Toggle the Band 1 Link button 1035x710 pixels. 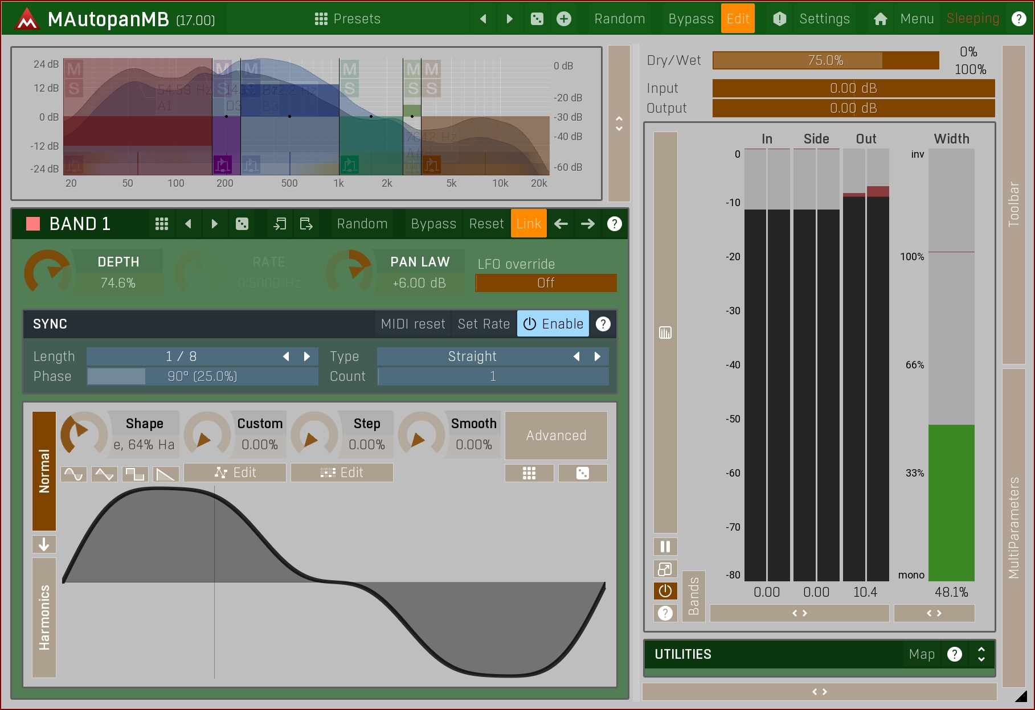click(x=528, y=224)
